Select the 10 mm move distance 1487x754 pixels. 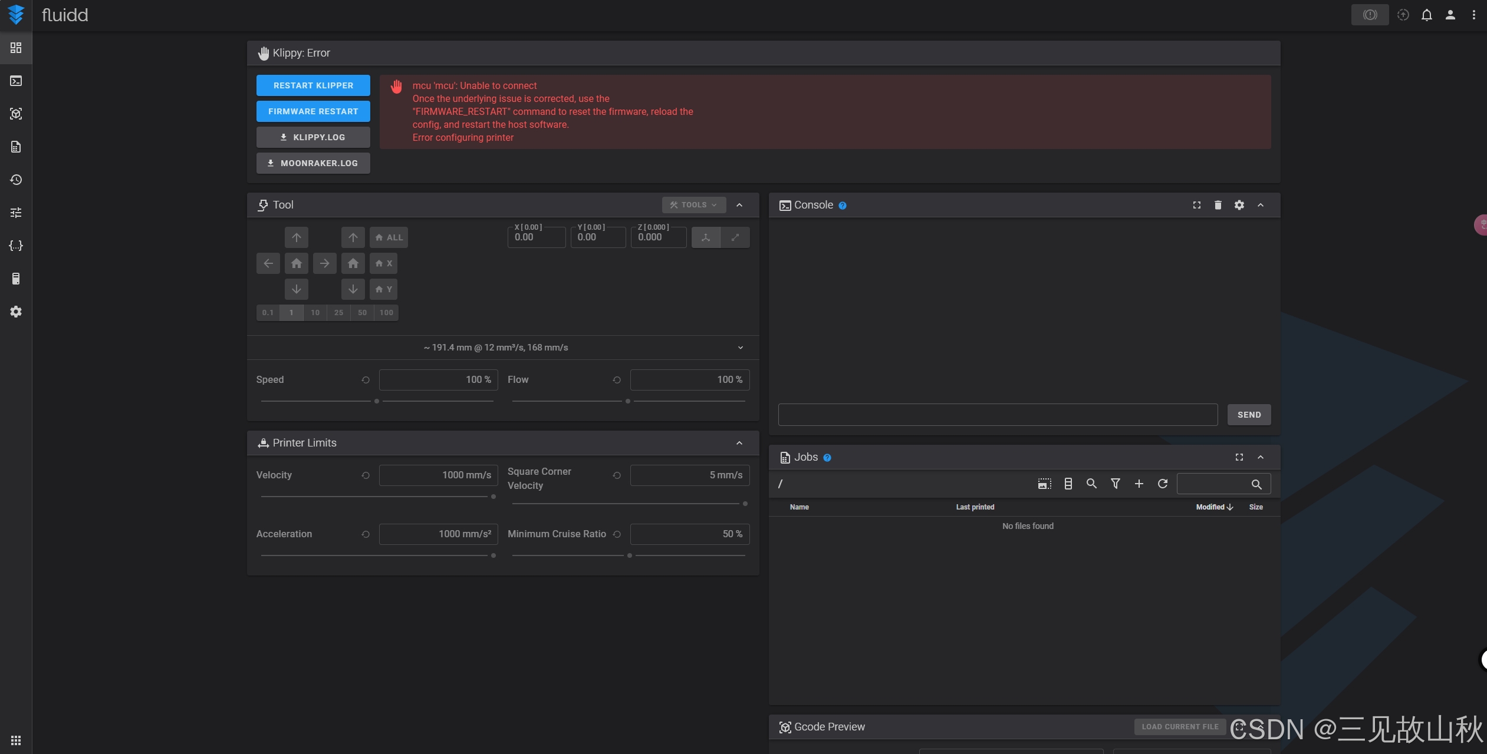(x=315, y=313)
